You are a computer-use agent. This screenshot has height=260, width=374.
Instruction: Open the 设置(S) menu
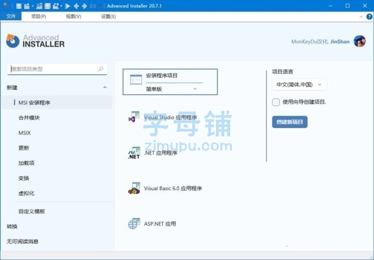pos(109,17)
